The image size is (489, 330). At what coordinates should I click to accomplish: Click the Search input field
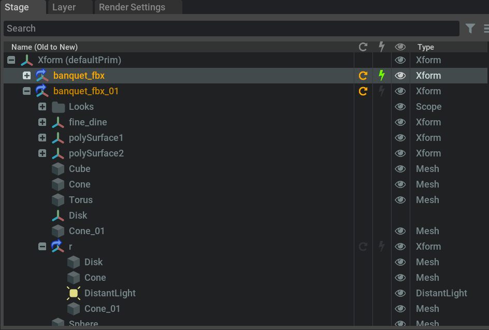[x=231, y=28]
